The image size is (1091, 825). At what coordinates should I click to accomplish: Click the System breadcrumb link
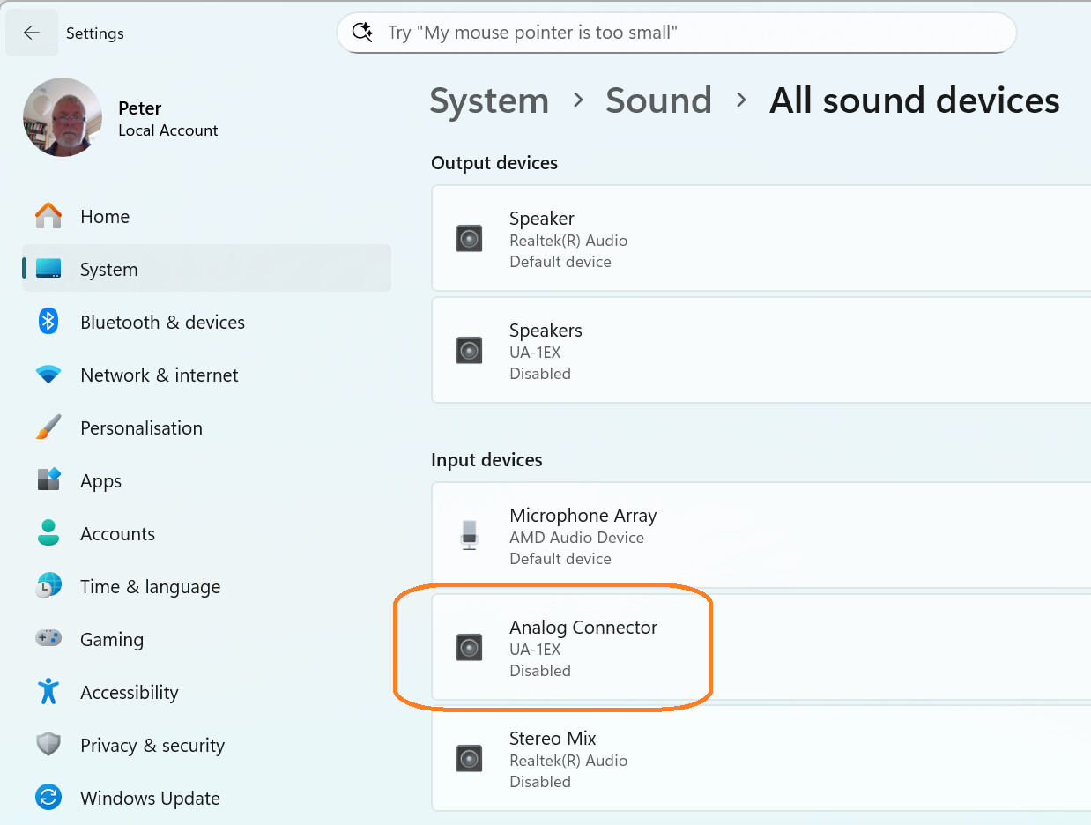point(489,100)
